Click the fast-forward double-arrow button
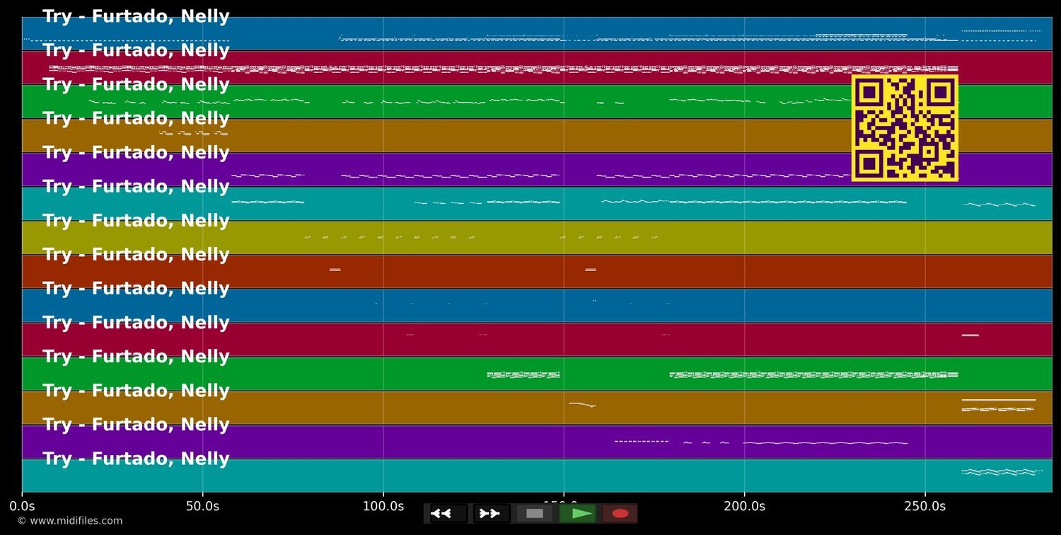The height and width of the screenshot is (535, 1061). click(492, 514)
